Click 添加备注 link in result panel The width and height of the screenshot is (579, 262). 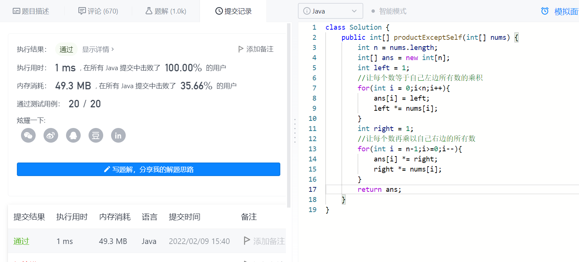[x=260, y=49]
